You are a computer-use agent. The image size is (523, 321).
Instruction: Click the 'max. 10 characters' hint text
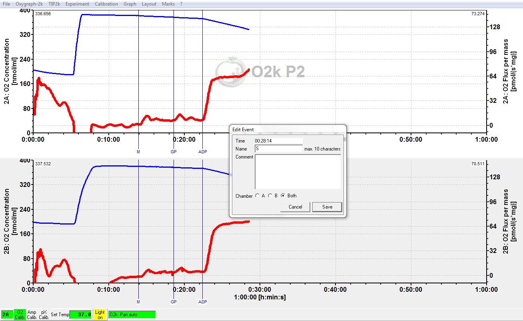coord(322,149)
